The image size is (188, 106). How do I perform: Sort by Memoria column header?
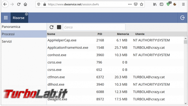(123, 34)
